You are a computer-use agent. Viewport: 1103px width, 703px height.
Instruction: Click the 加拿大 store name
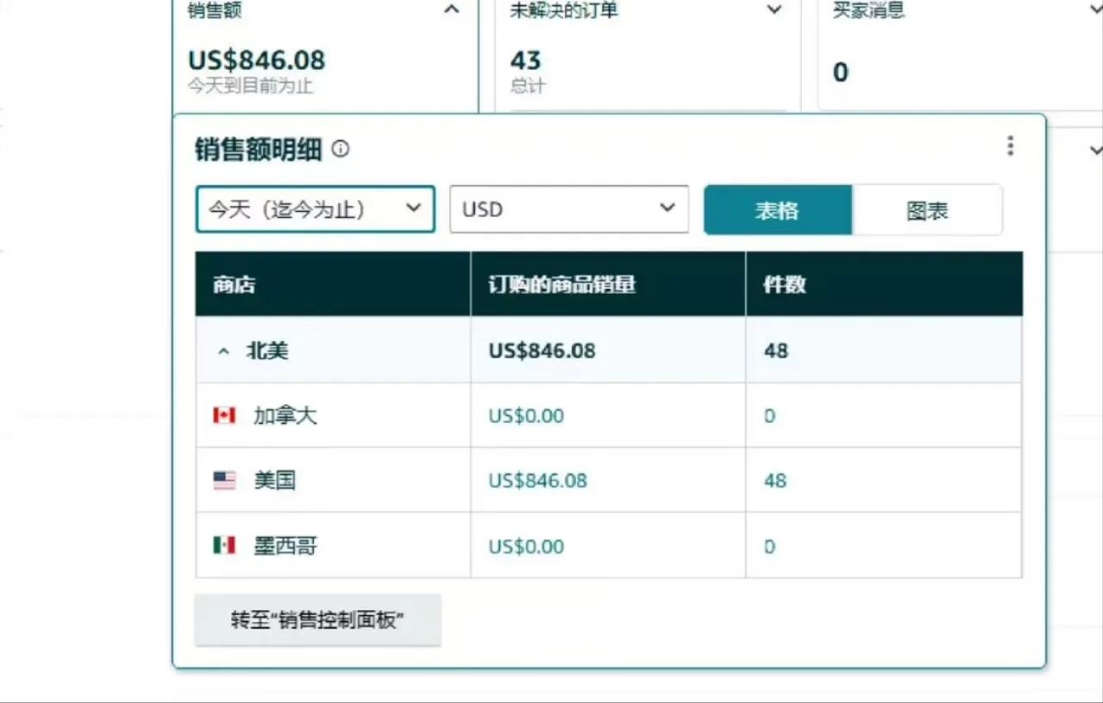285,416
